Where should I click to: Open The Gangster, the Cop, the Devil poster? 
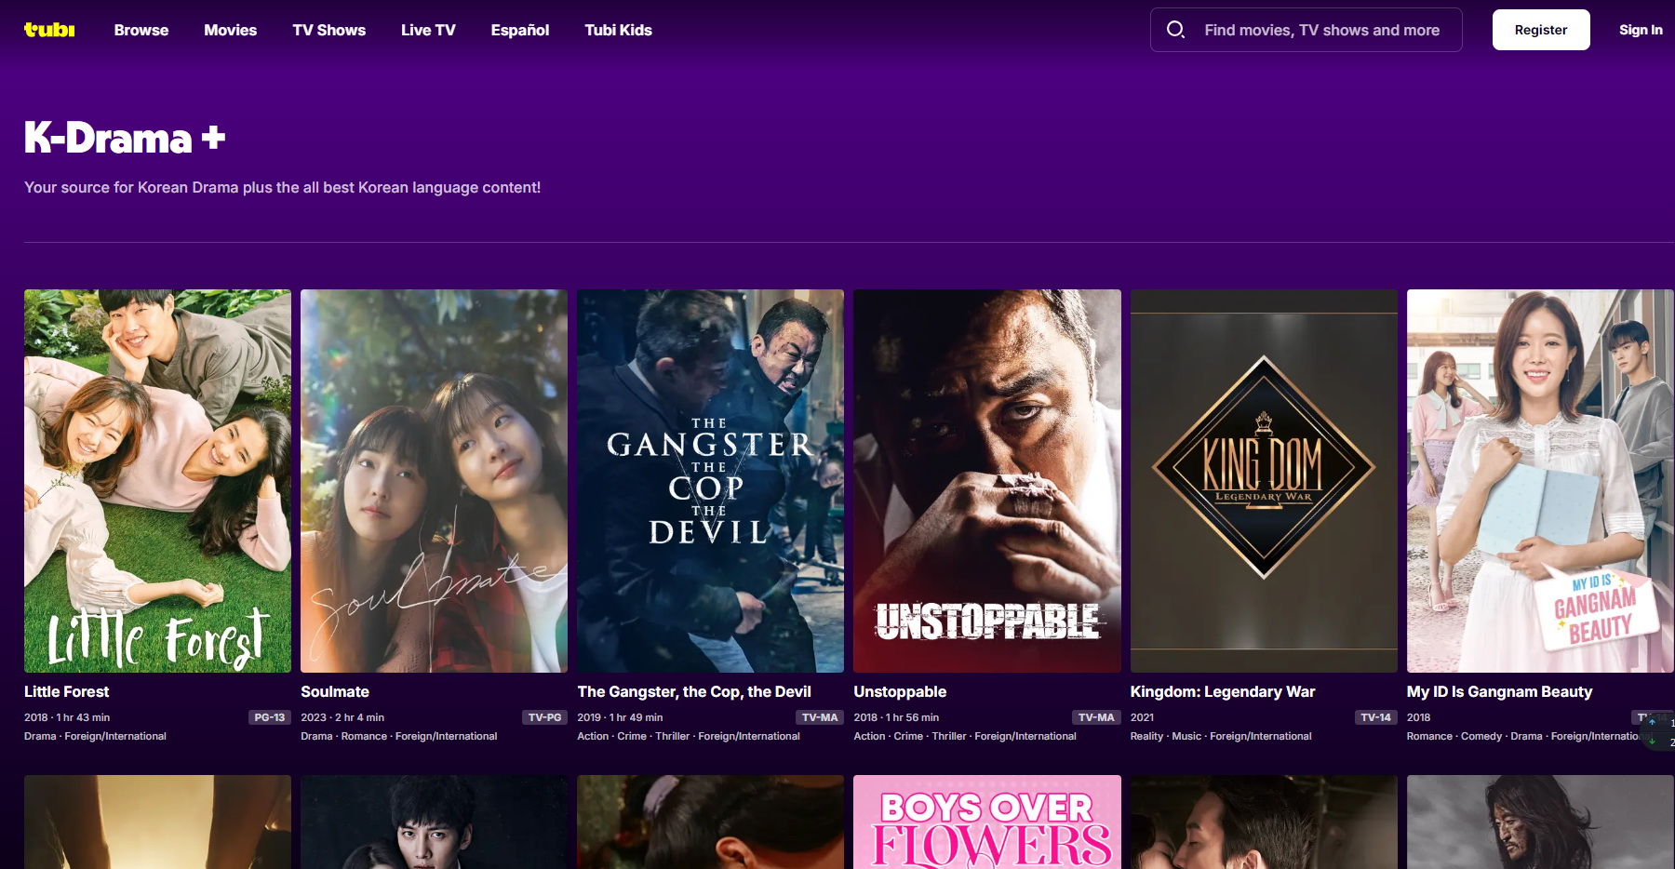710,480
